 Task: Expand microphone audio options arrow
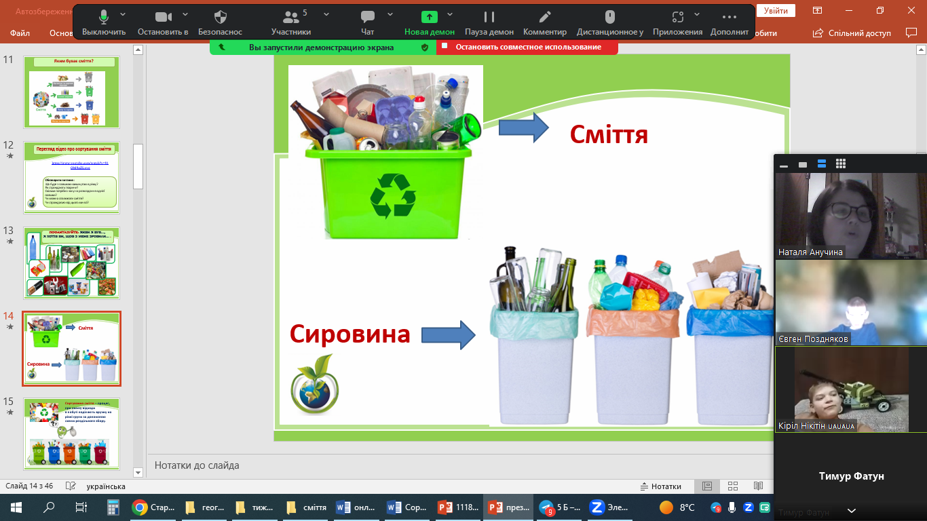pos(123,14)
